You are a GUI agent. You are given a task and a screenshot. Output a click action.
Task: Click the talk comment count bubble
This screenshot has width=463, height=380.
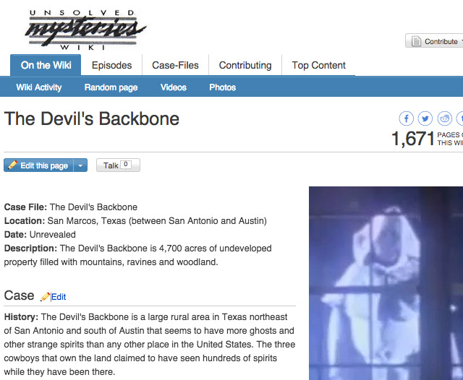click(126, 164)
